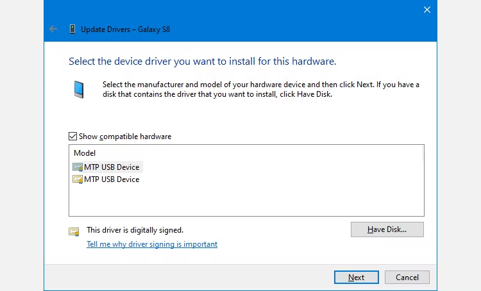Cancel the driver update
Screen dimensions: 481x291
(407, 278)
